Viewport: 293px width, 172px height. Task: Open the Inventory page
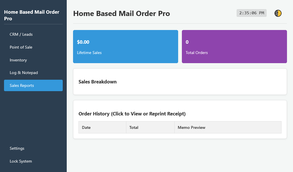click(18, 60)
